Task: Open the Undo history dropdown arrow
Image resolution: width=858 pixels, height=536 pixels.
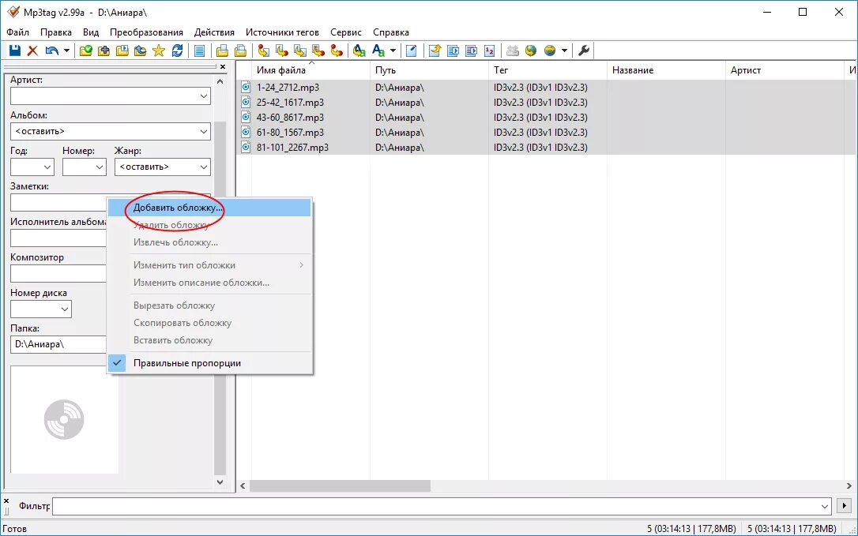Action: click(66, 51)
